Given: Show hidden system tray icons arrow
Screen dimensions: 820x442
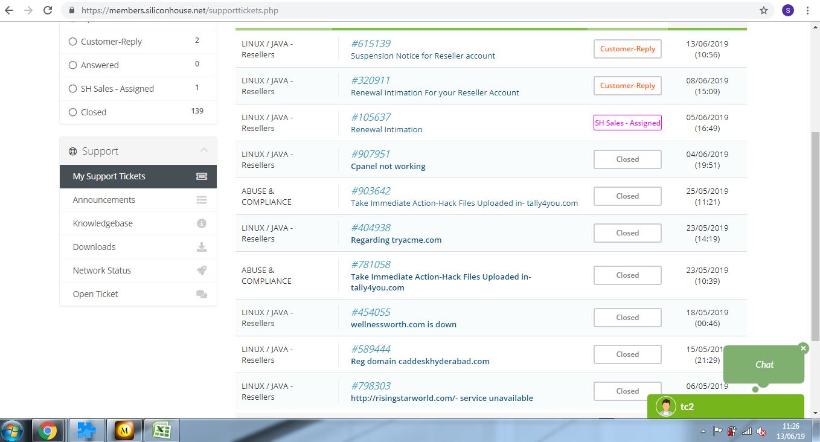Looking at the screenshot, I should click(x=703, y=432).
